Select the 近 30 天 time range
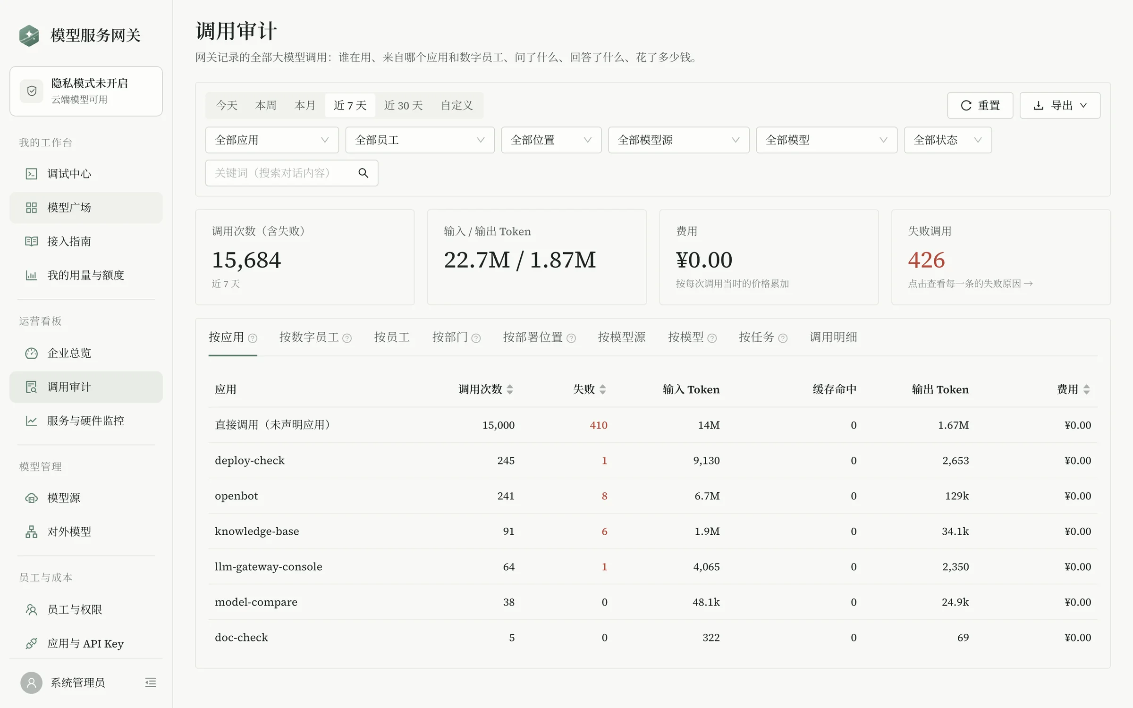Viewport: 1133px width, 708px height. pyautogui.click(x=404, y=105)
